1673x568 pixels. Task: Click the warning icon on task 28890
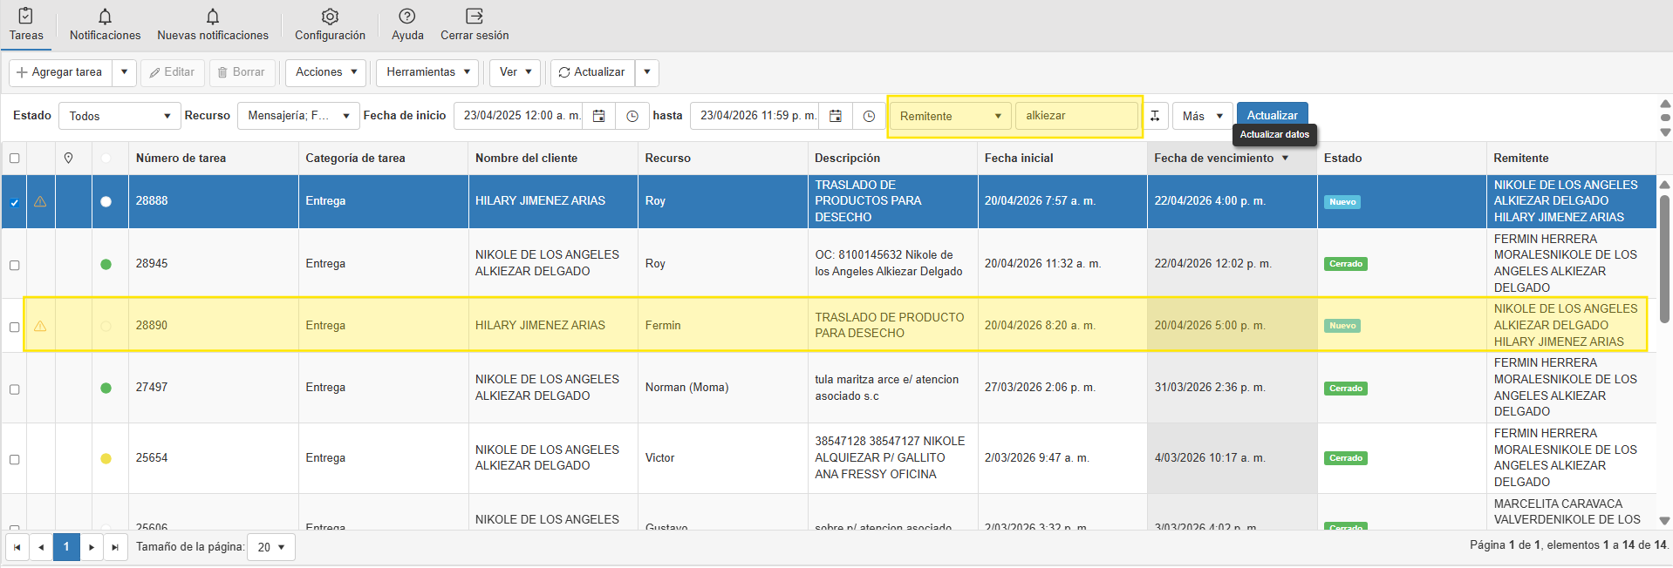tap(40, 327)
